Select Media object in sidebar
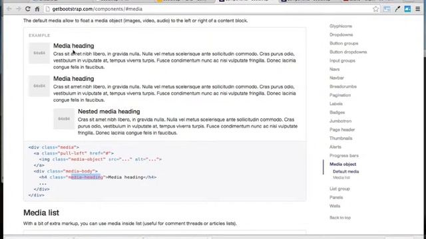426x239 pixels. [x=343, y=164]
